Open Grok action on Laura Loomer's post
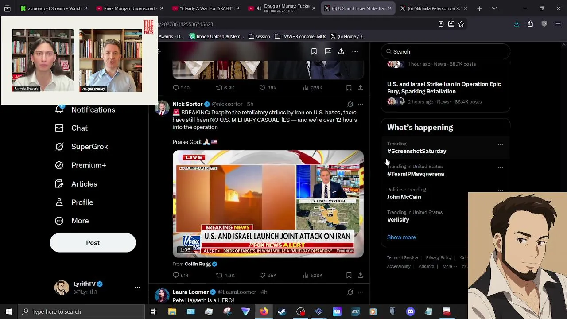 350,292
